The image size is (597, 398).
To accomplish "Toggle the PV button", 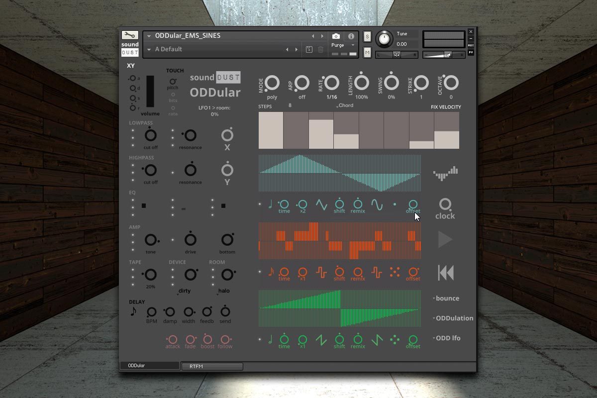I will pyautogui.click(x=471, y=52).
